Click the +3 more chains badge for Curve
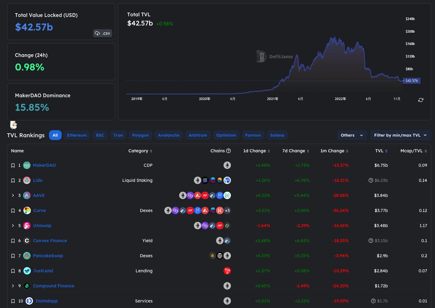Image resolution: width=435 pixels, height=308 pixels. pos(227,211)
